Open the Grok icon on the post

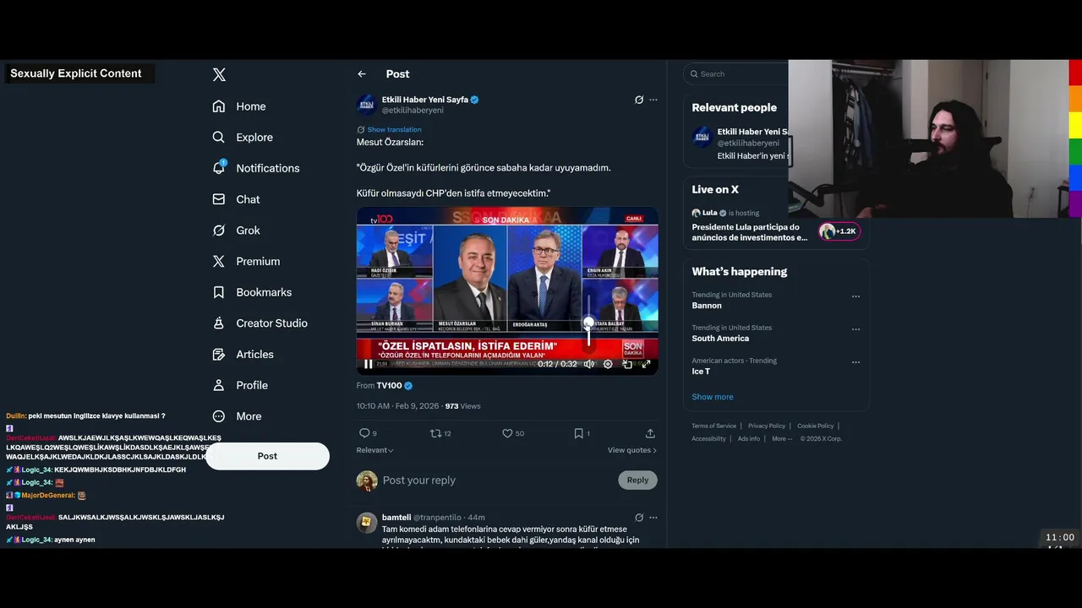[x=639, y=100]
